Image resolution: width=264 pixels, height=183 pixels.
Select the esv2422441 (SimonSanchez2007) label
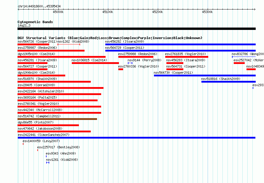pyautogui.click(x=44, y=135)
